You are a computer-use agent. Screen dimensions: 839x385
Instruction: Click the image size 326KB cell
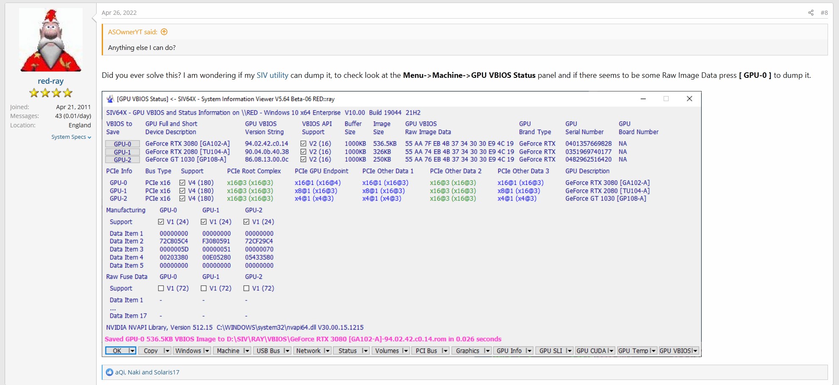click(382, 152)
